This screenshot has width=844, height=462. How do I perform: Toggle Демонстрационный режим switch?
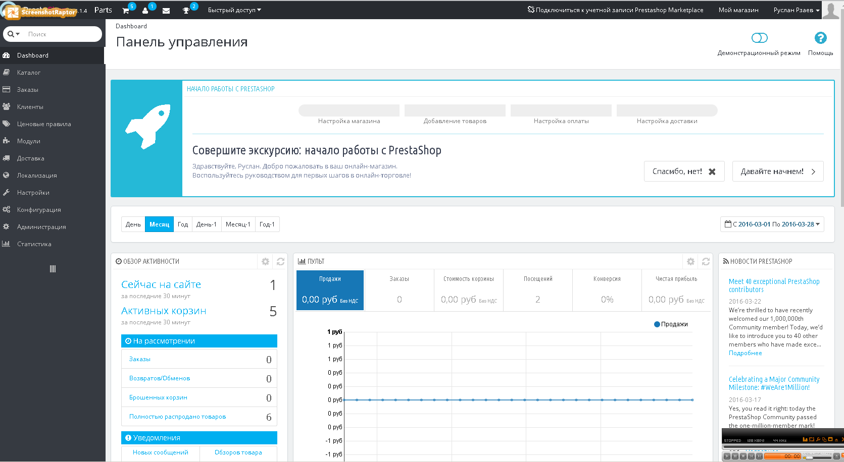point(759,38)
